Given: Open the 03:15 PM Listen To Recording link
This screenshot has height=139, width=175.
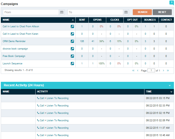Looking at the screenshot, I should (54, 98).
